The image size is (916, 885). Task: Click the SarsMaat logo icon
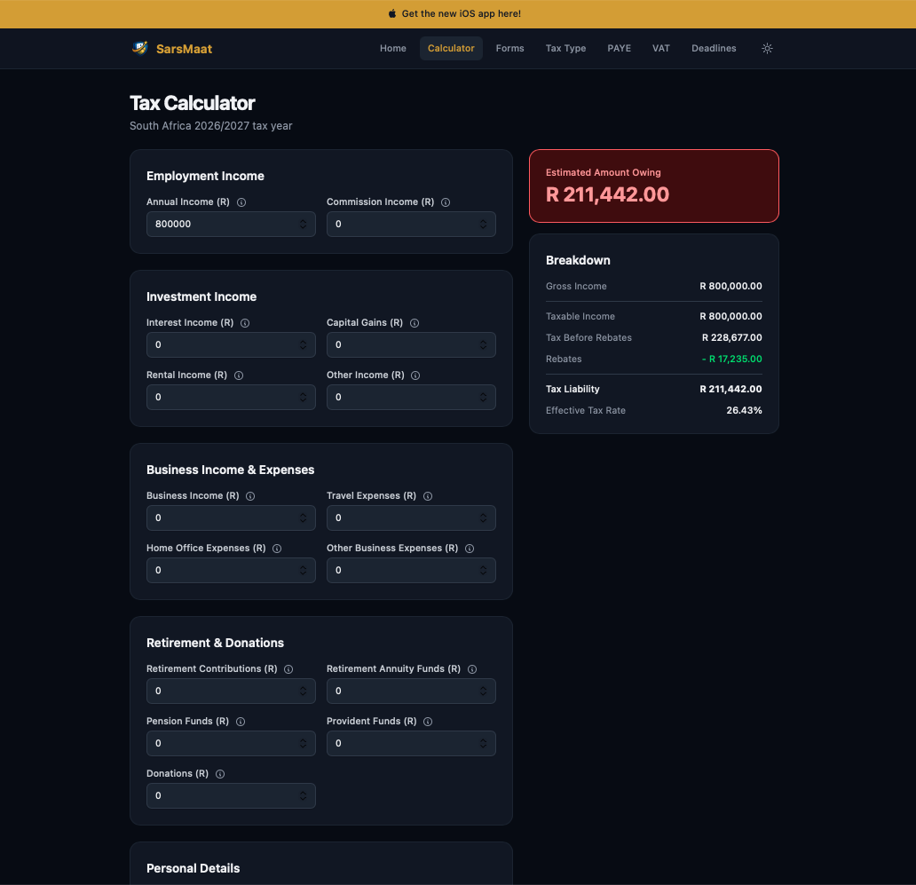point(139,48)
